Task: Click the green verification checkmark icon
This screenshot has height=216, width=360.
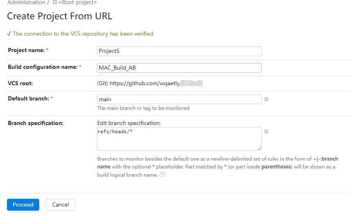Action: 9,34
